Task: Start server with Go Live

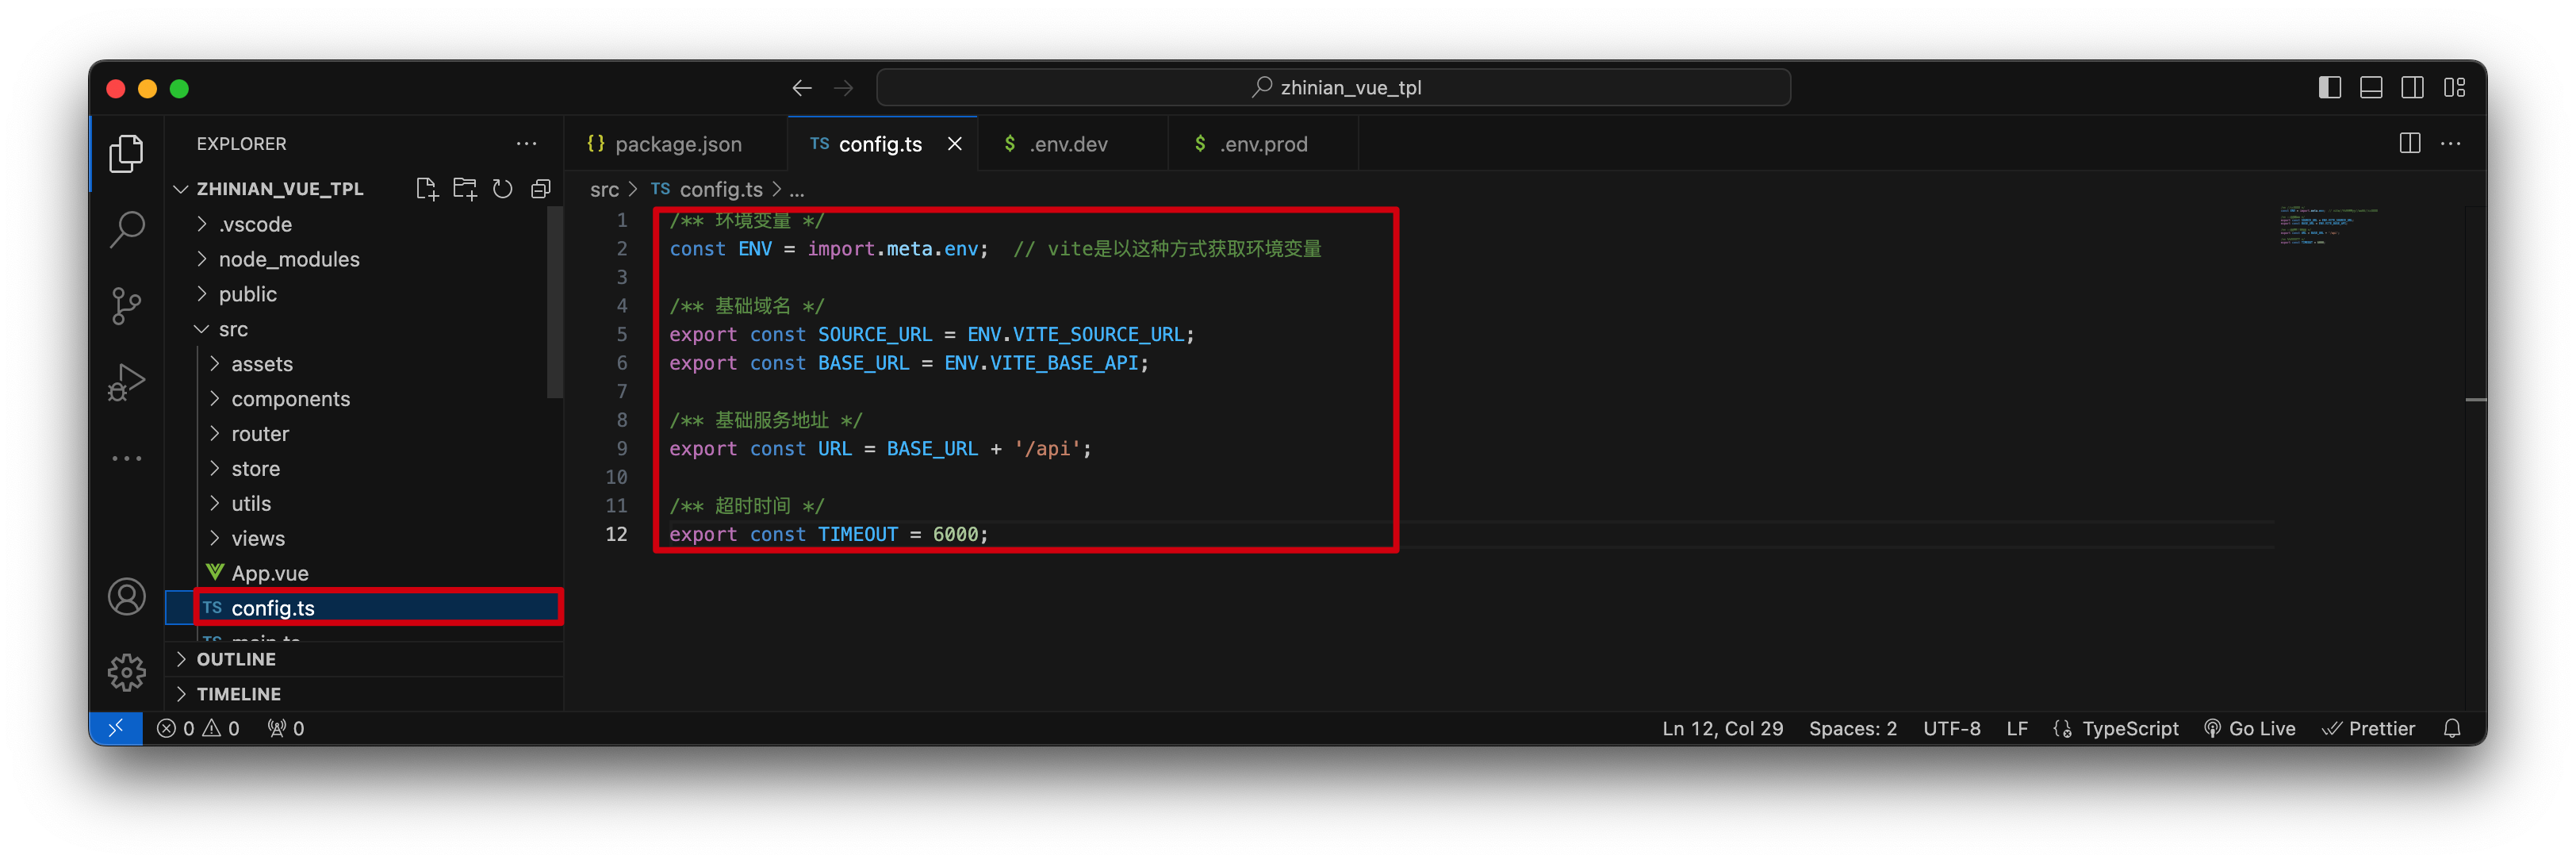Action: point(2249,728)
